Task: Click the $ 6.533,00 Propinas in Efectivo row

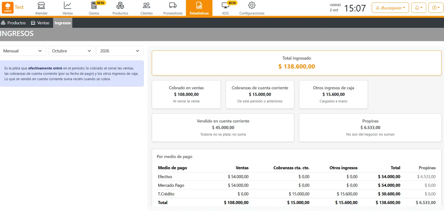Action: point(426,177)
